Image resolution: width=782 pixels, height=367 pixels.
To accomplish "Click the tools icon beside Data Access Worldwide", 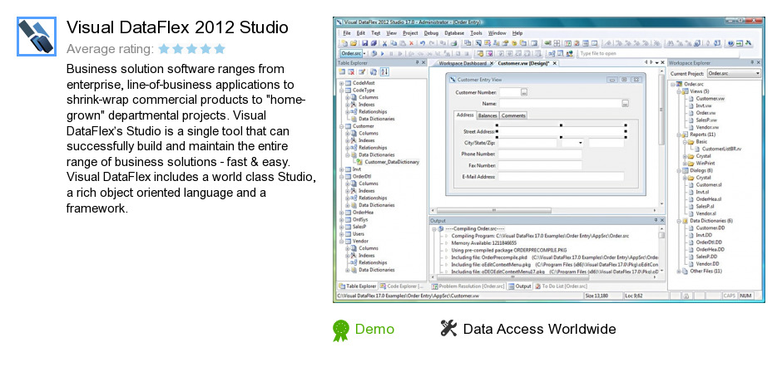I will pyautogui.click(x=449, y=328).
